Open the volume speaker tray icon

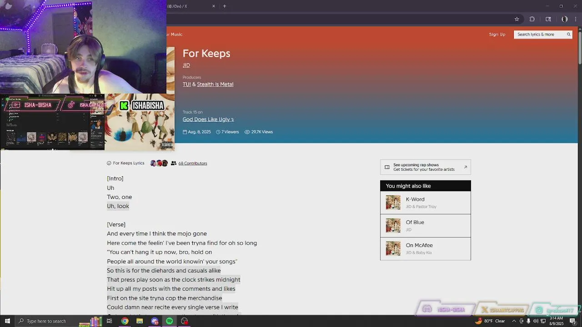(x=536, y=321)
